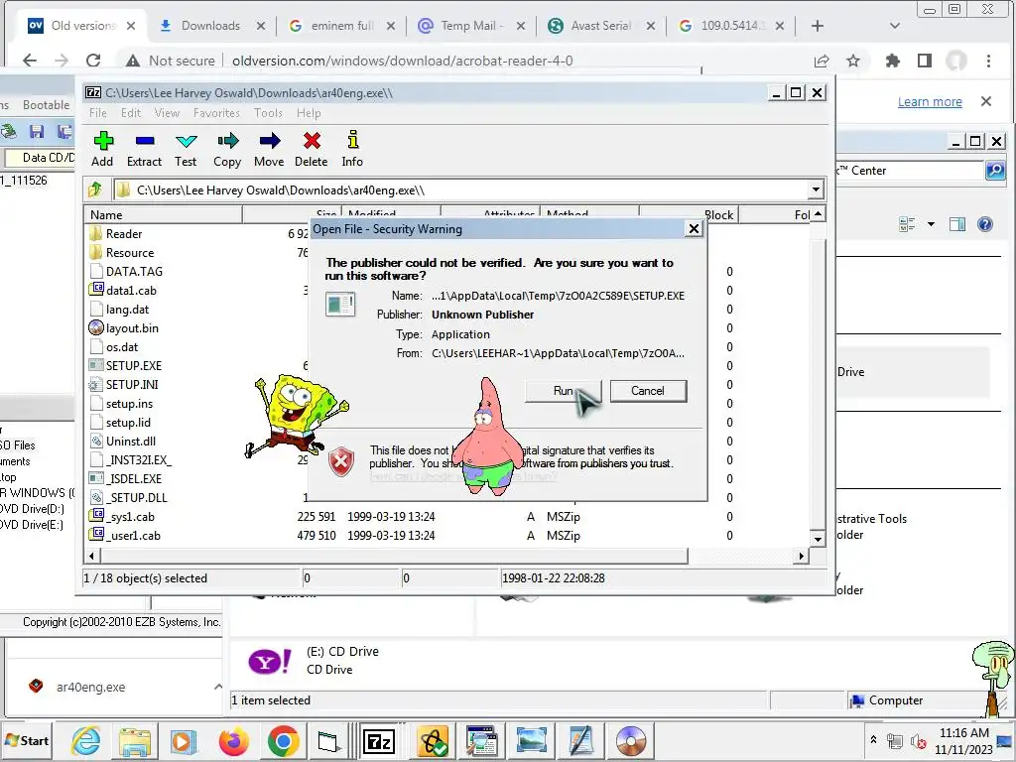Image resolution: width=1016 pixels, height=762 pixels.
Task: Open the Help menu in 7-Zip
Action: (310, 113)
